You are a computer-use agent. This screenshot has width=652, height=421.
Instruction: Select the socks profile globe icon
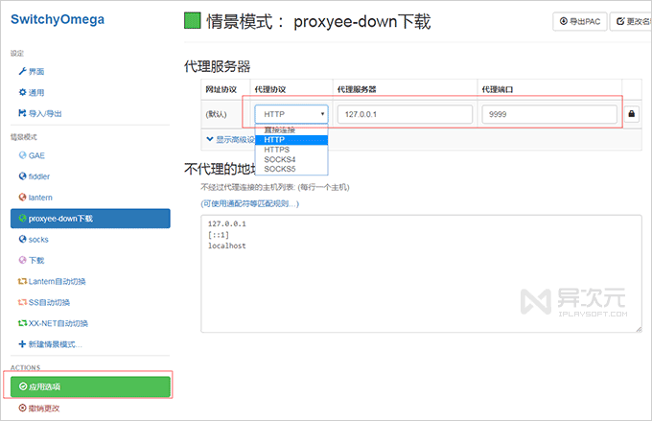(22, 239)
